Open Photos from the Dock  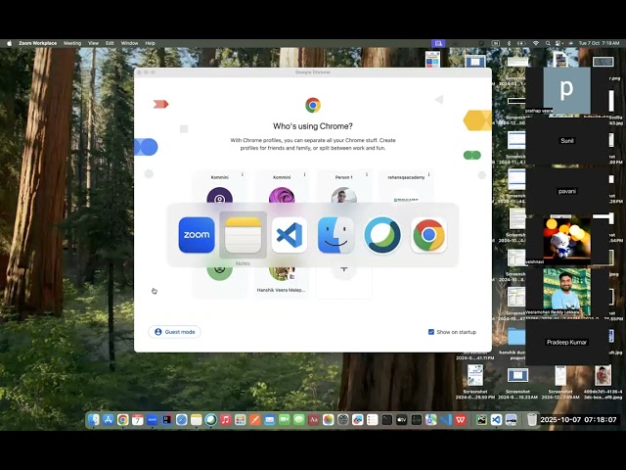click(x=329, y=420)
